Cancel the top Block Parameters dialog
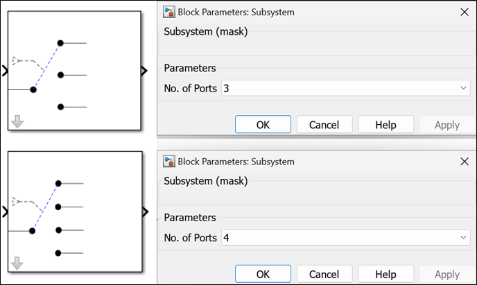This screenshot has width=477, height=285. point(324,125)
